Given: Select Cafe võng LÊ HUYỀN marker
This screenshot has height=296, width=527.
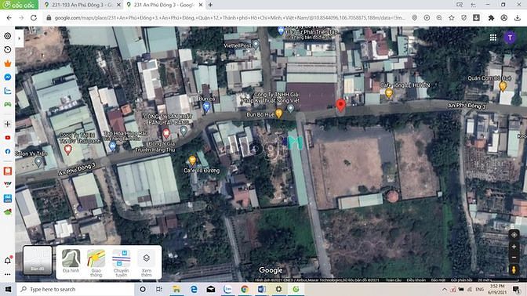Looking at the screenshot, I should [x=389, y=93].
